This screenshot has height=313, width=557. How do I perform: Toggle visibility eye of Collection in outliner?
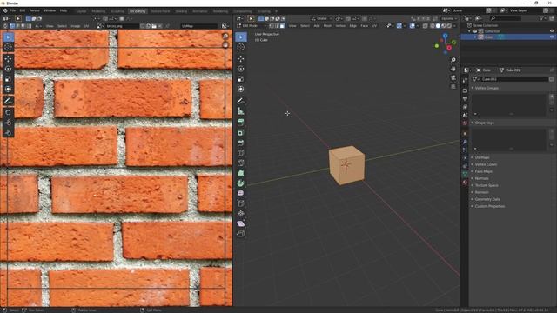click(552, 31)
